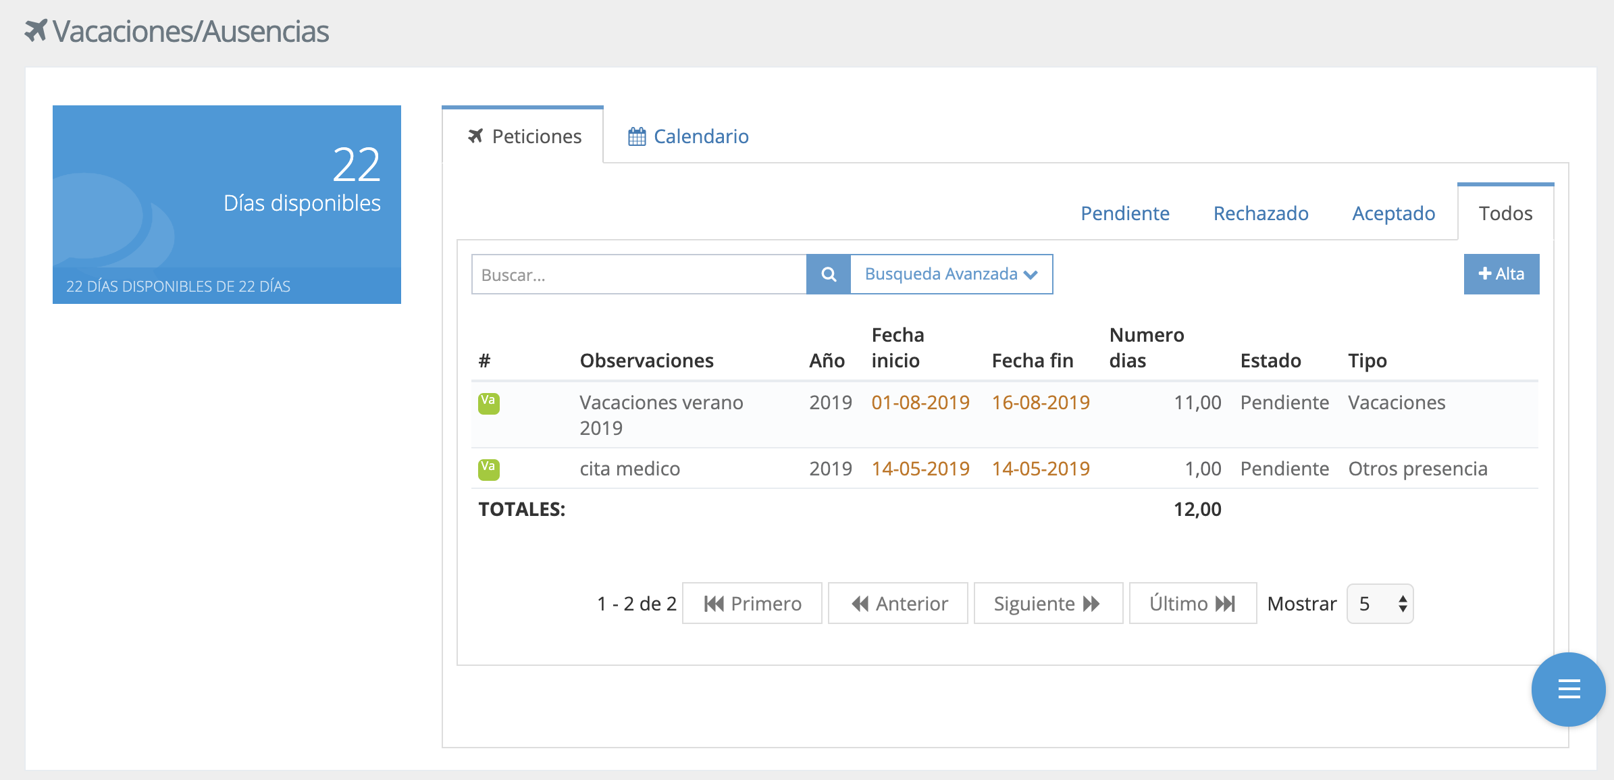Click 'Vacaciones verano 2019' observation cell
This screenshot has width=1614, height=780.
click(661, 415)
